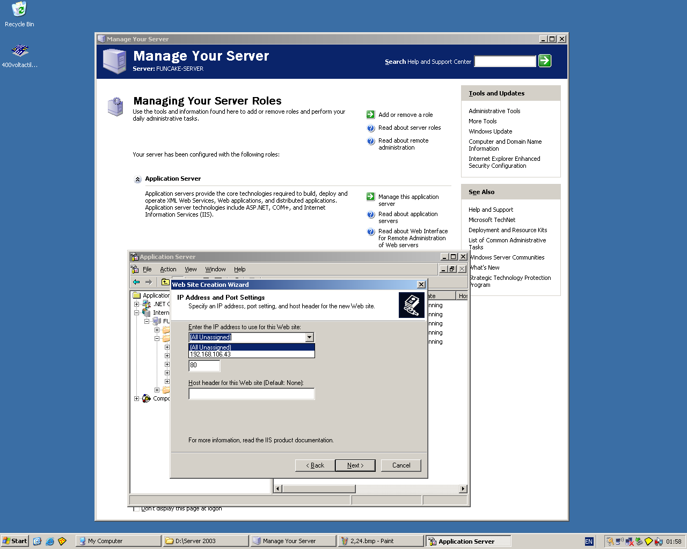Viewport: 687px width, 549px height.
Task: Open the More Tools link
Action: click(x=483, y=121)
